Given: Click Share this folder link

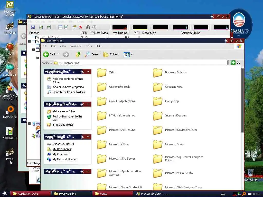Looking at the screenshot, I should pos(63,125).
